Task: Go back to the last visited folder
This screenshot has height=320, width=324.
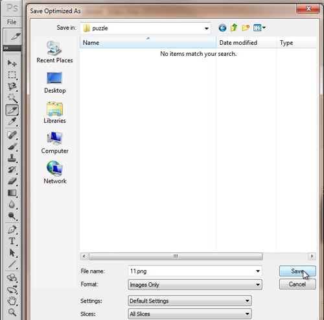Action: [x=222, y=28]
